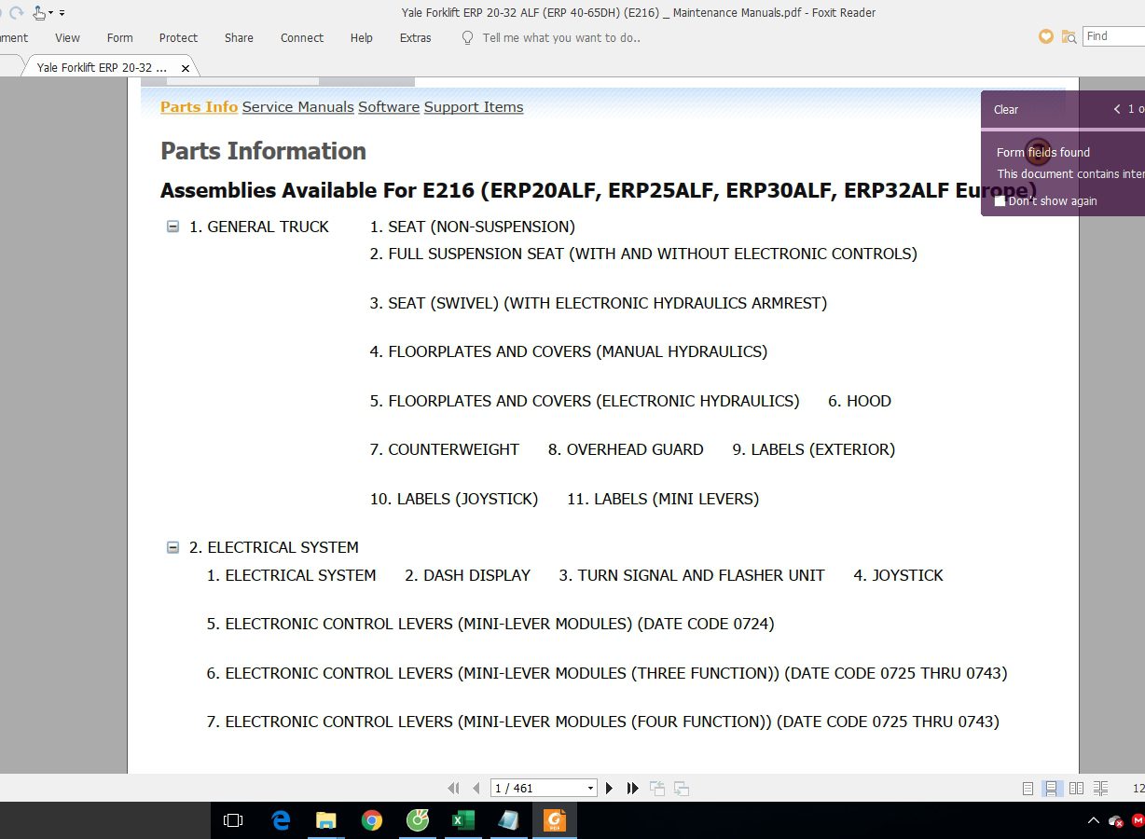1145x839 pixels.
Task: Open File Explorer from taskbar
Action: [325, 820]
